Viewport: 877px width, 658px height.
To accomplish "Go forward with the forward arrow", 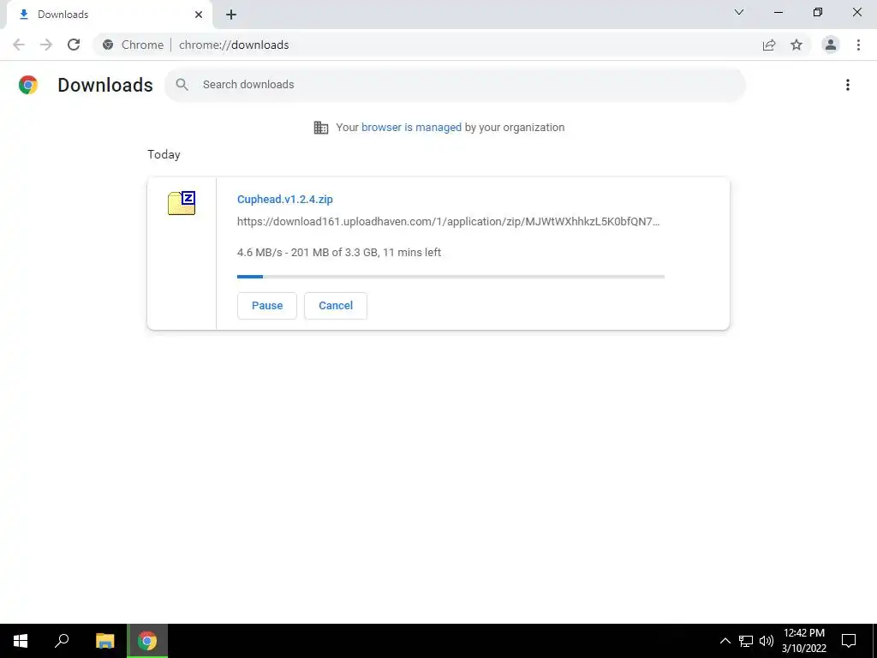I will tap(46, 45).
